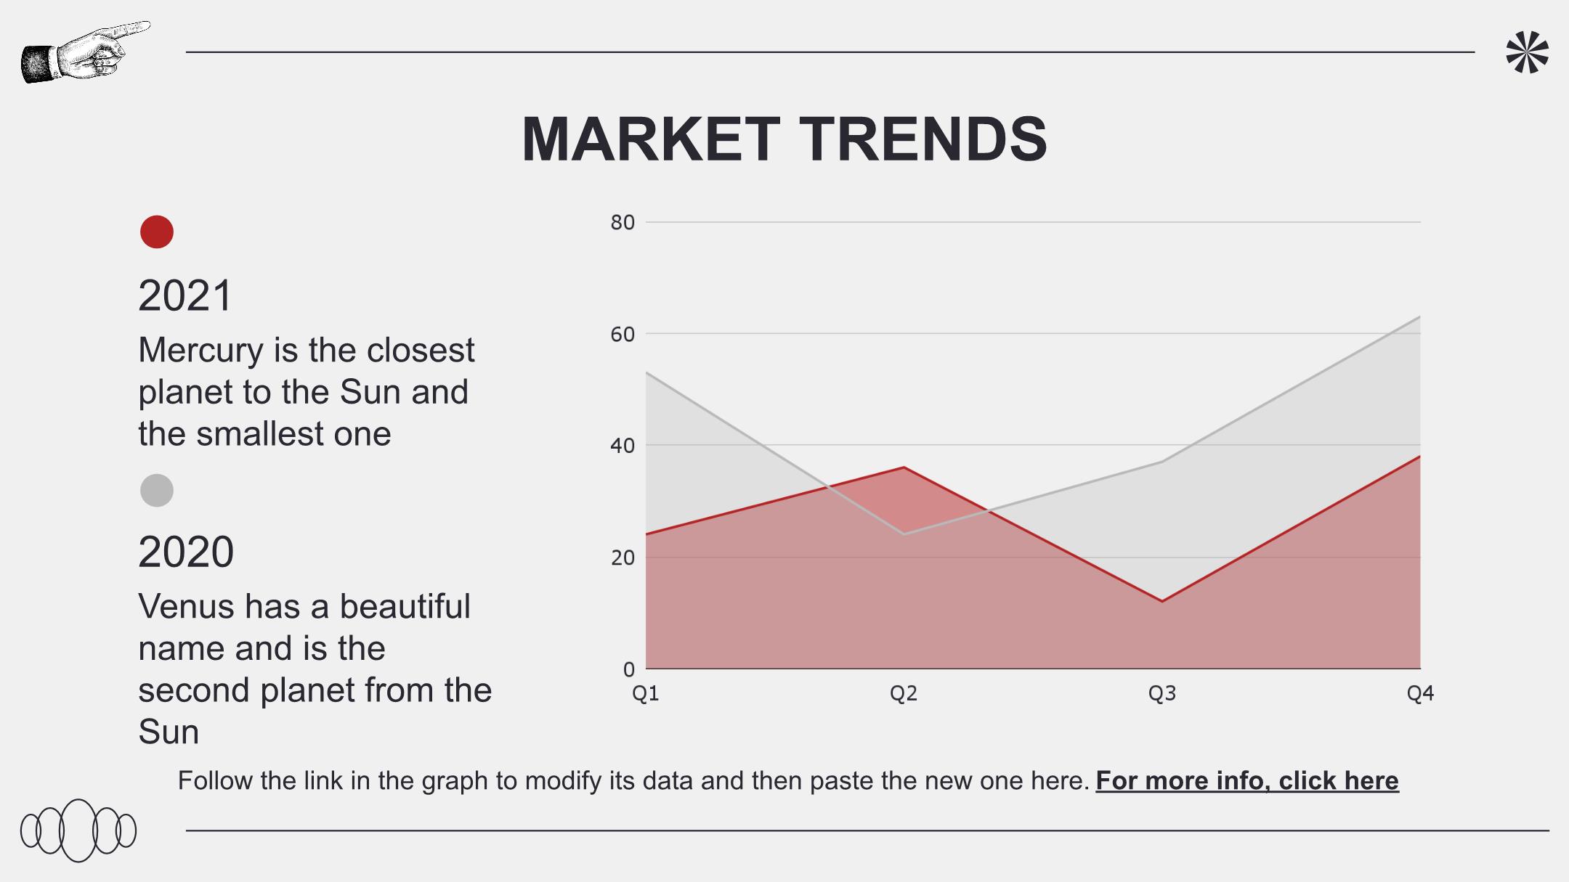1569x882 pixels.
Task: Open the 'For more info, click here' link
Action: click(1247, 781)
